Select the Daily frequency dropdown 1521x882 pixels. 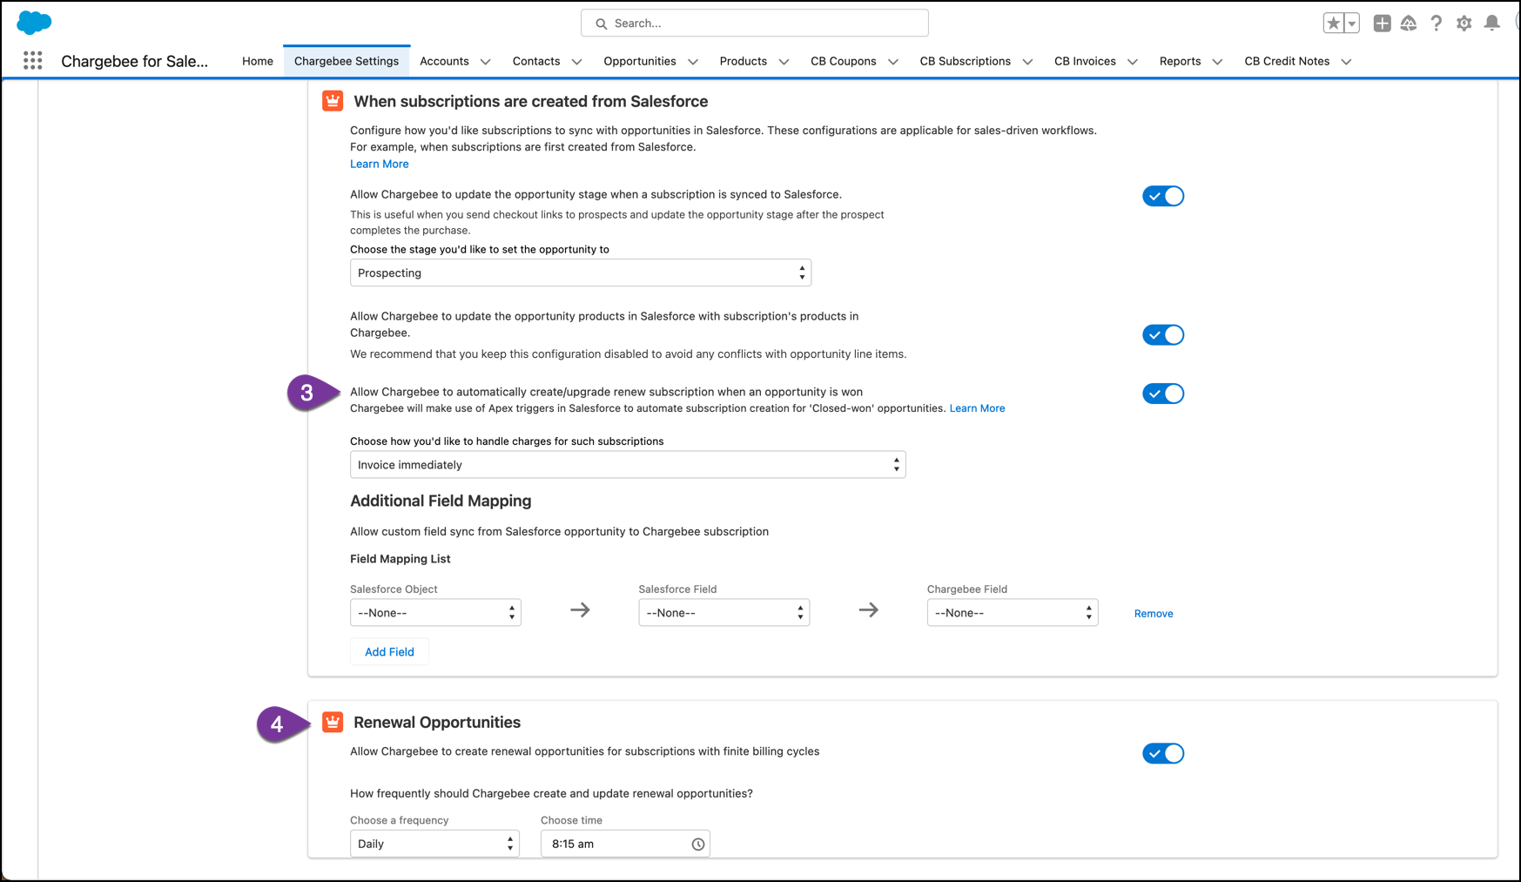tap(434, 844)
